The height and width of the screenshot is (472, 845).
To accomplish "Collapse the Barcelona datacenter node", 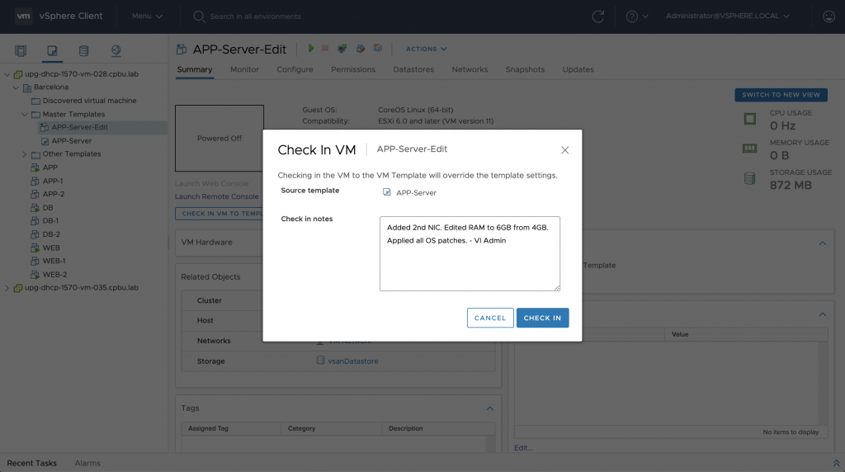I will 17,87.
